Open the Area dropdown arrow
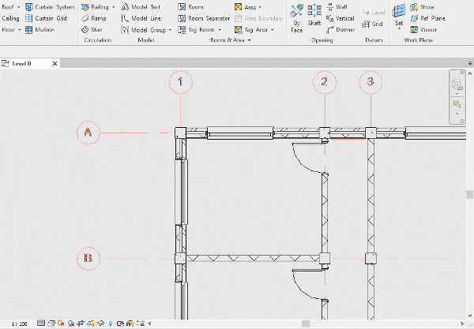This screenshot has width=474, height=329. point(260,7)
